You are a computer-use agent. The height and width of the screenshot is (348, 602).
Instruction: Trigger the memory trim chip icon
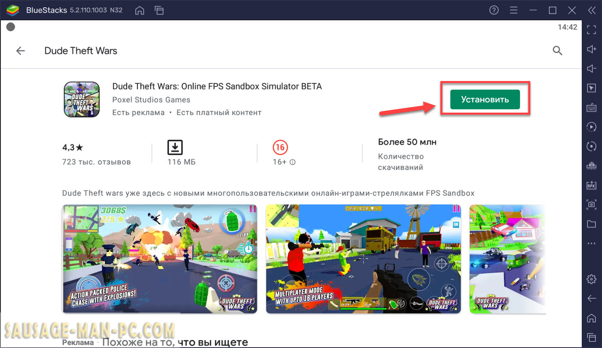(x=591, y=166)
